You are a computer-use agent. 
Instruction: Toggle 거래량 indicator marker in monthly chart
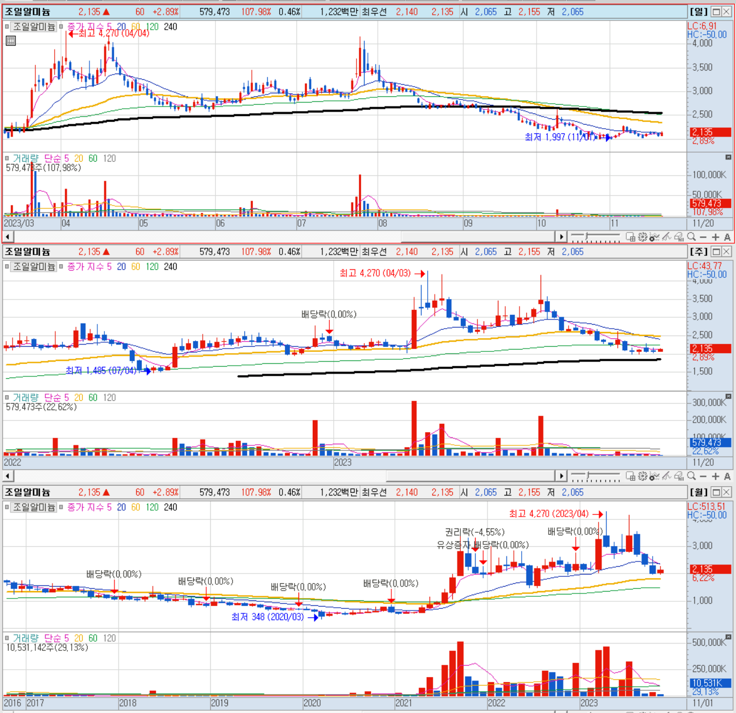7,638
